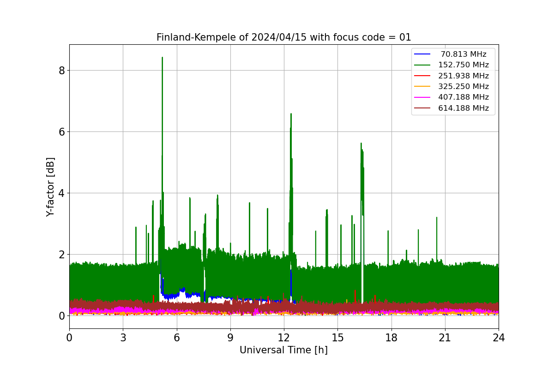Click the green spike peak near 12.4 h
Screen dimensions: 554x369
pyautogui.click(x=291, y=114)
